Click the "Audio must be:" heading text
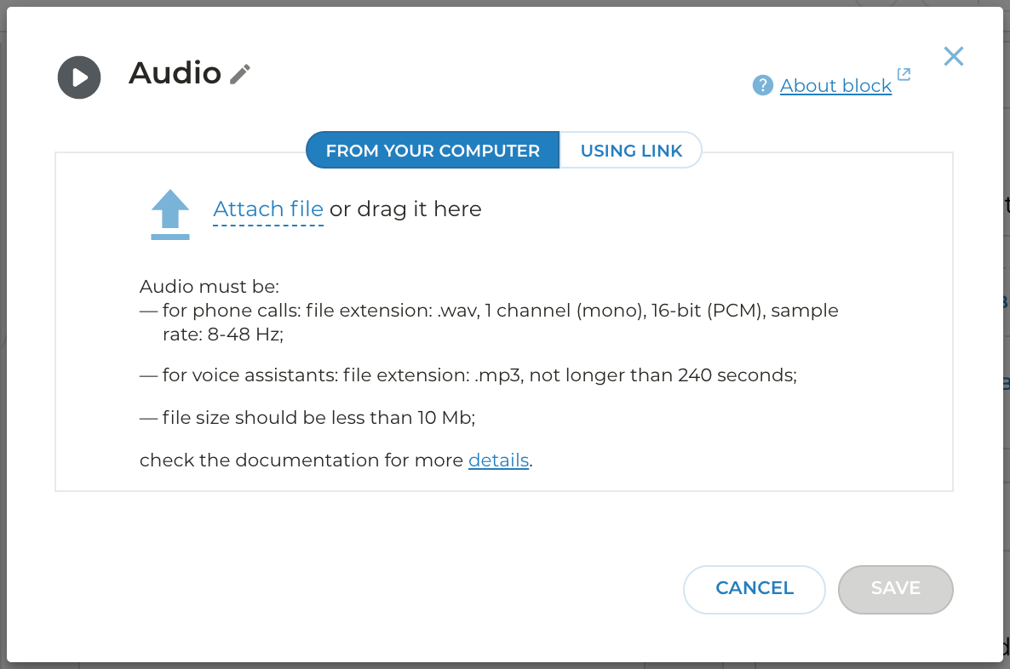Viewport: 1010px width, 669px height. tap(209, 286)
